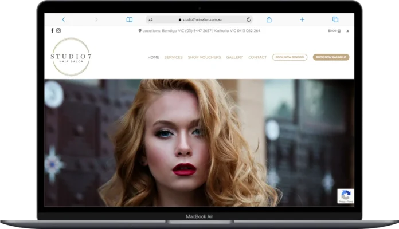Image resolution: width=399 pixels, height=229 pixels.
Task: Open the AA reader text options
Action: [151, 19]
